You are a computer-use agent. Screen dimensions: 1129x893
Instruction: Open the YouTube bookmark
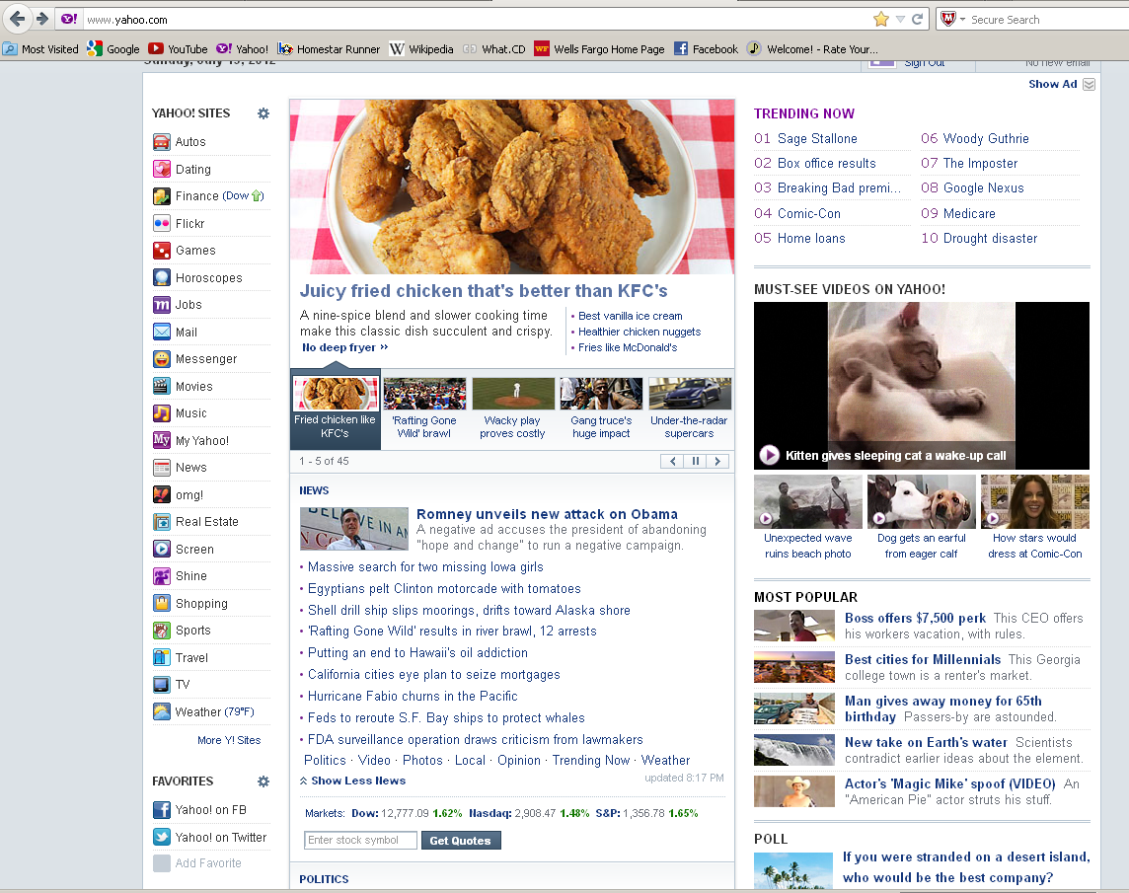coord(178,49)
